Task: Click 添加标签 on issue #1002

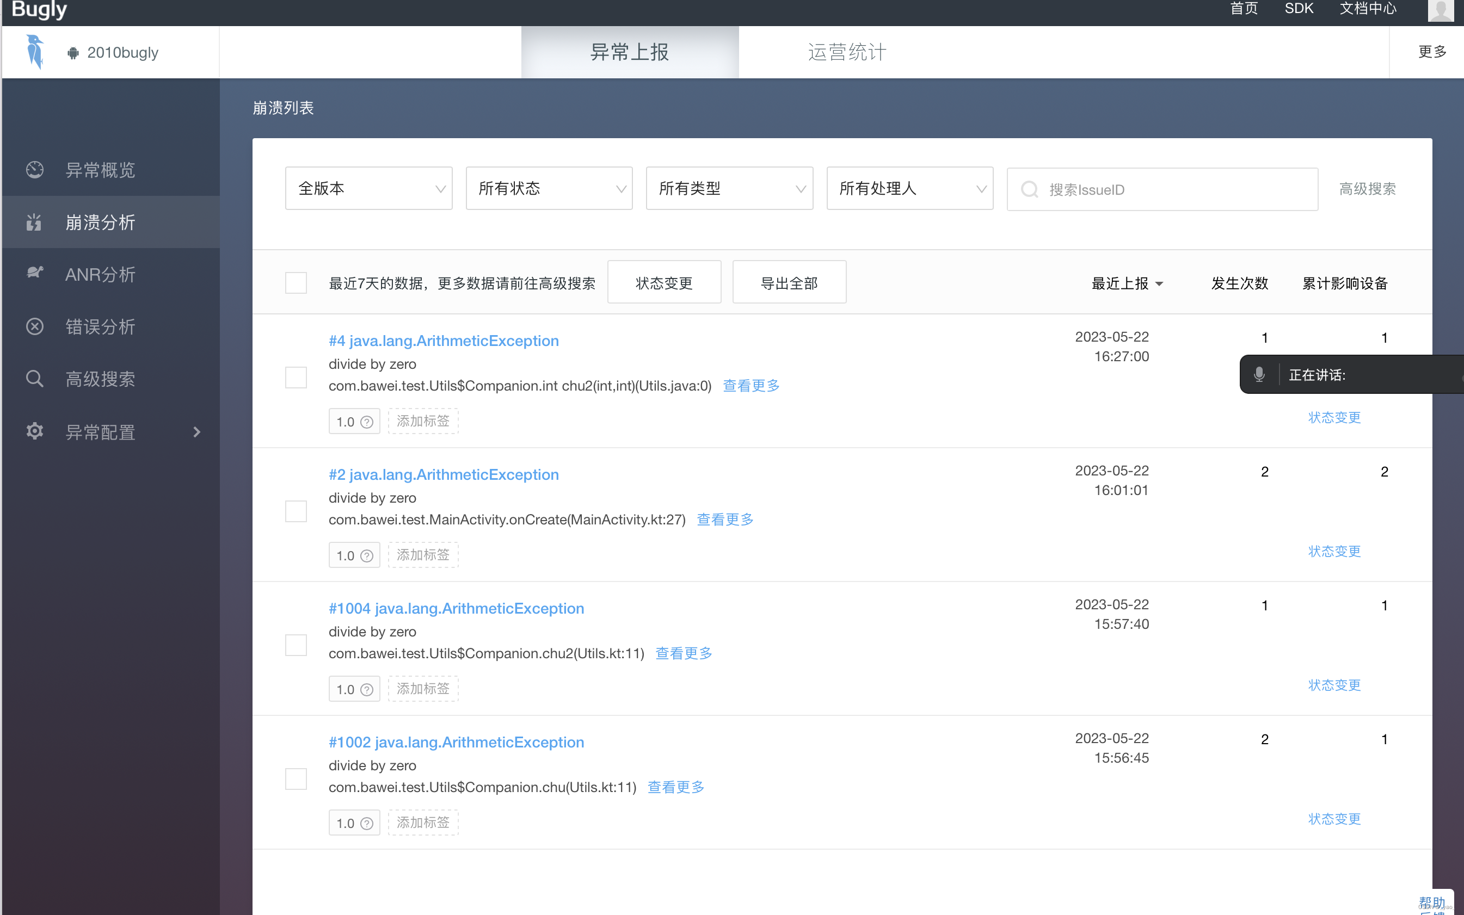Action: coord(423,823)
